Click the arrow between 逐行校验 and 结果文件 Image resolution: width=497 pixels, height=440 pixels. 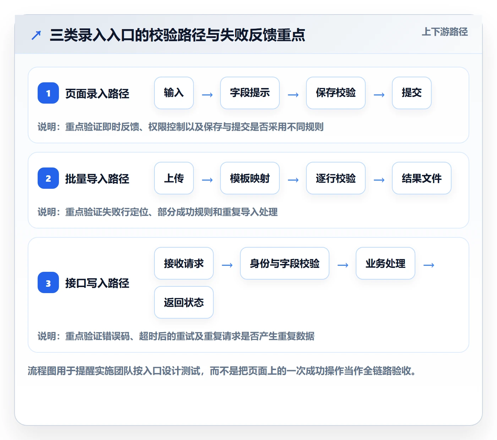coord(379,180)
